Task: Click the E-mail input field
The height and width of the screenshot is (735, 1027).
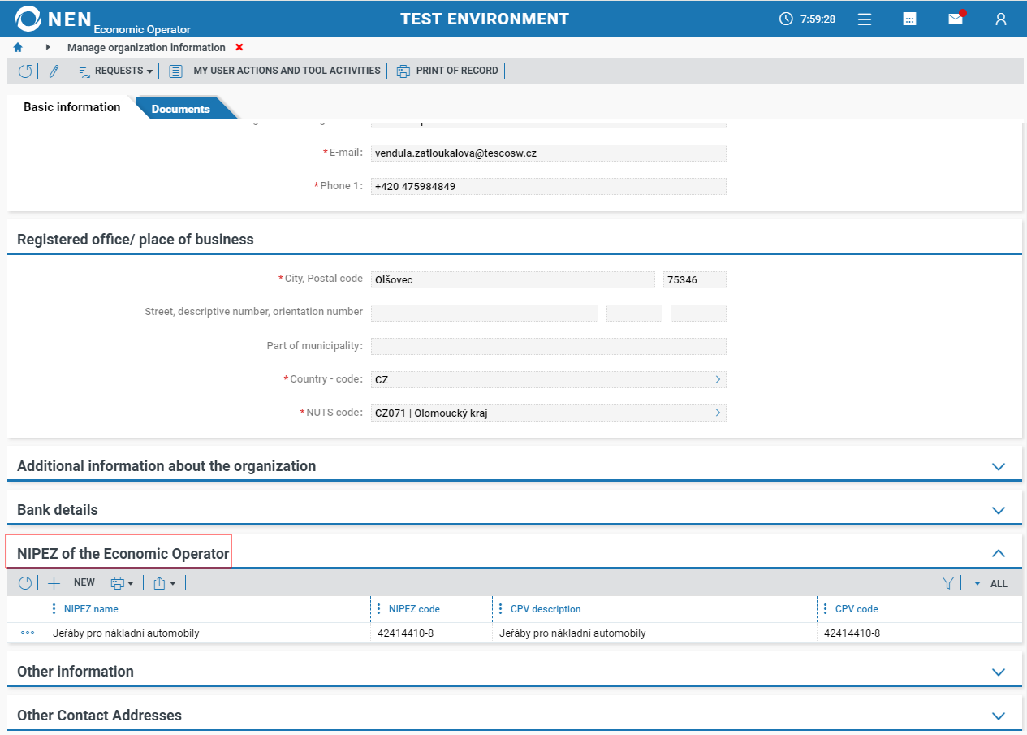Action: point(548,153)
